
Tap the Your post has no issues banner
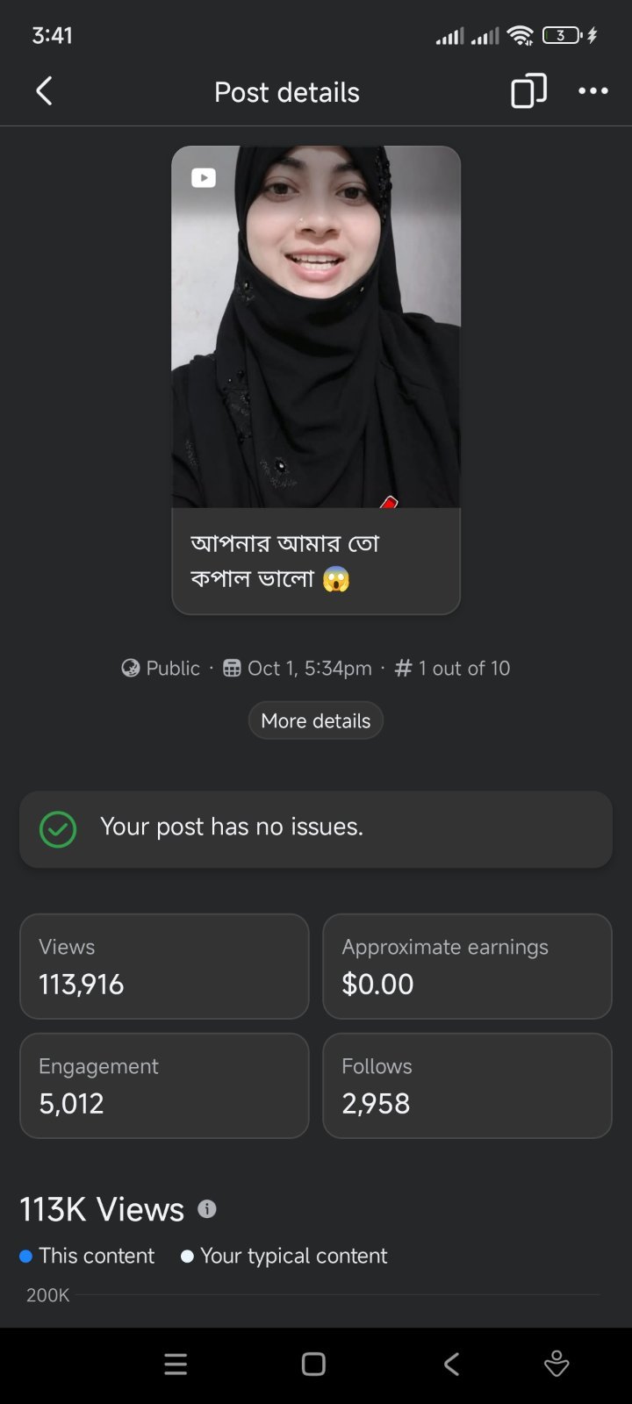point(316,829)
